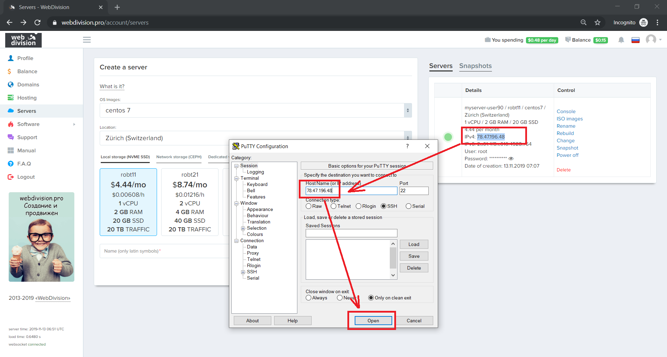Viewport: 667px width, 357px height.
Task: Click the hamburger menu icon
Action: click(x=87, y=40)
